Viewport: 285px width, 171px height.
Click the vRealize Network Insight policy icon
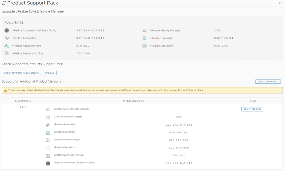[7, 46]
